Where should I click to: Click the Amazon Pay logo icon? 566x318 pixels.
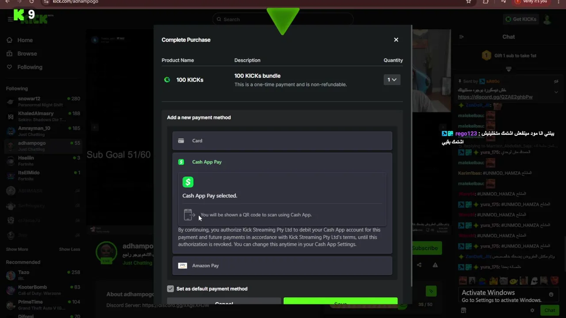pos(182,265)
